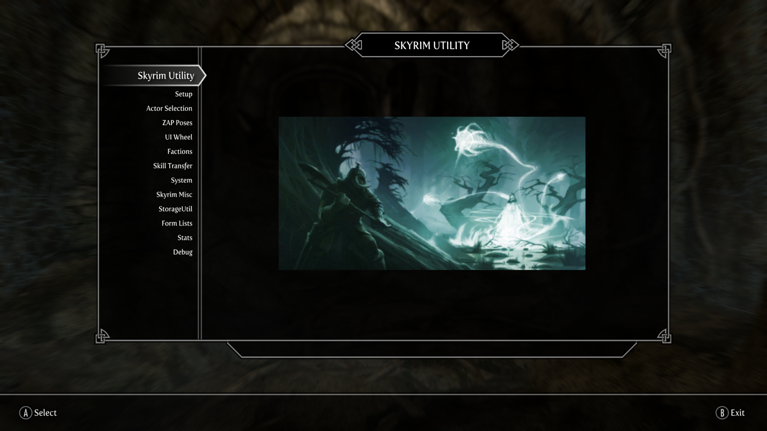This screenshot has height=431, width=767.
Task: Open the Stats page
Action: 185,238
